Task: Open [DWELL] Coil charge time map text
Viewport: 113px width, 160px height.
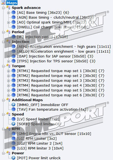Action: pos(53,27)
